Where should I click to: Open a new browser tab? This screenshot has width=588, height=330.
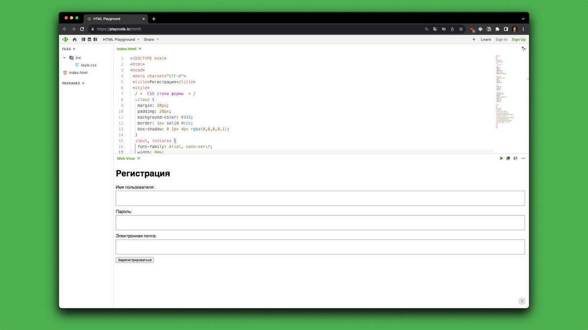[154, 19]
